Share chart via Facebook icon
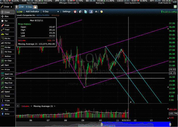This screenshot has height=127, width=178. [x=91, y=12]
